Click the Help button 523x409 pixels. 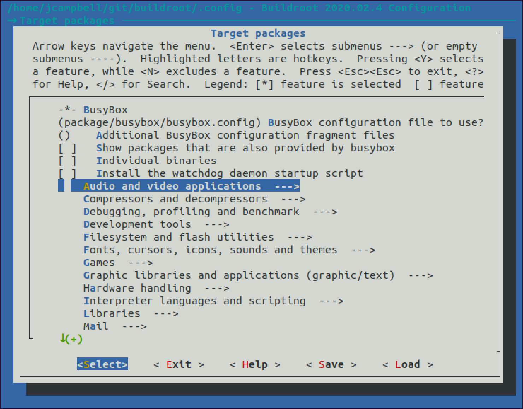(x=255, y=364)
